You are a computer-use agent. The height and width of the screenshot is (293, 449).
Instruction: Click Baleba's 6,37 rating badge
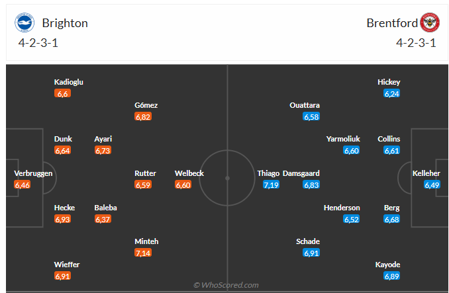click(103, 220)
